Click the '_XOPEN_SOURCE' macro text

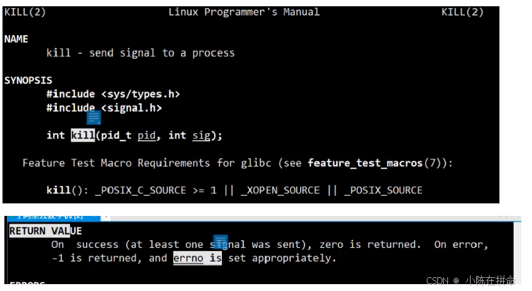pos(280,190)
